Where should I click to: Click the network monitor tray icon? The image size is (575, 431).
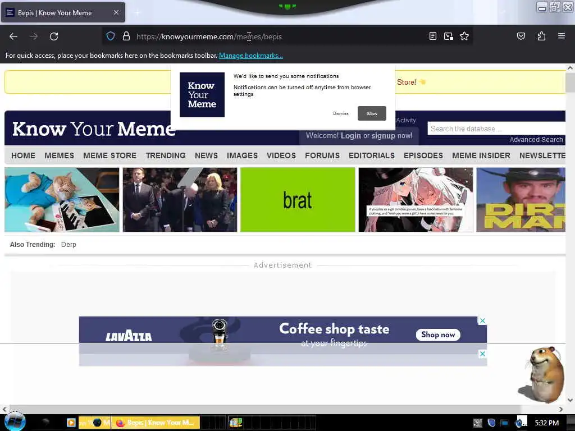coord(505,423)
